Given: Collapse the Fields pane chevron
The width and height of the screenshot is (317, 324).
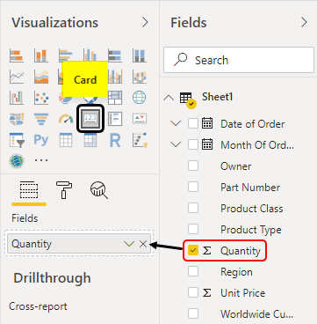Looking at the screenshot, I should click(x=305, y=22).
